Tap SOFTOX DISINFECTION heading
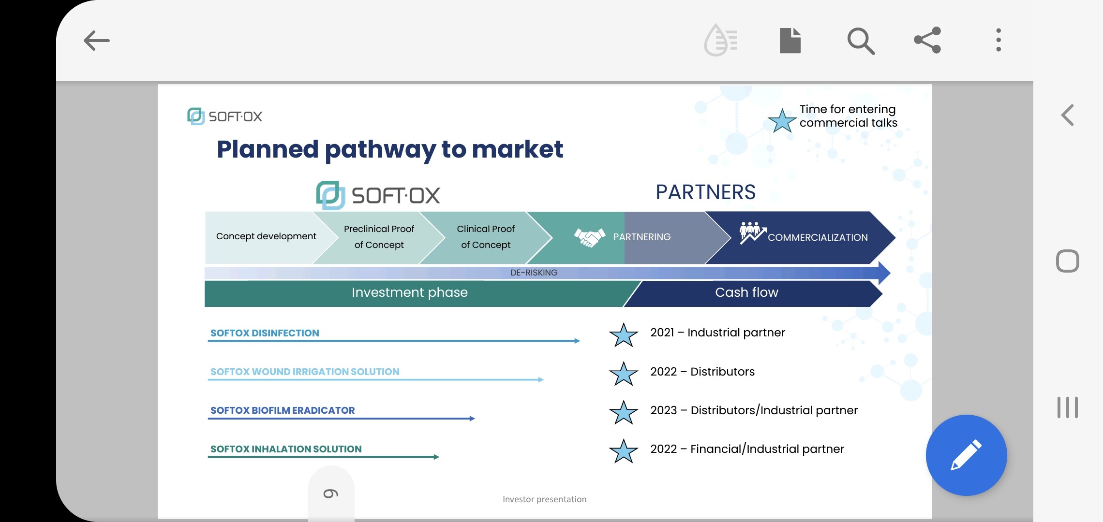The width and height of the screenshot is (1103, 522). pyautogui.click(x=265, y=333)
